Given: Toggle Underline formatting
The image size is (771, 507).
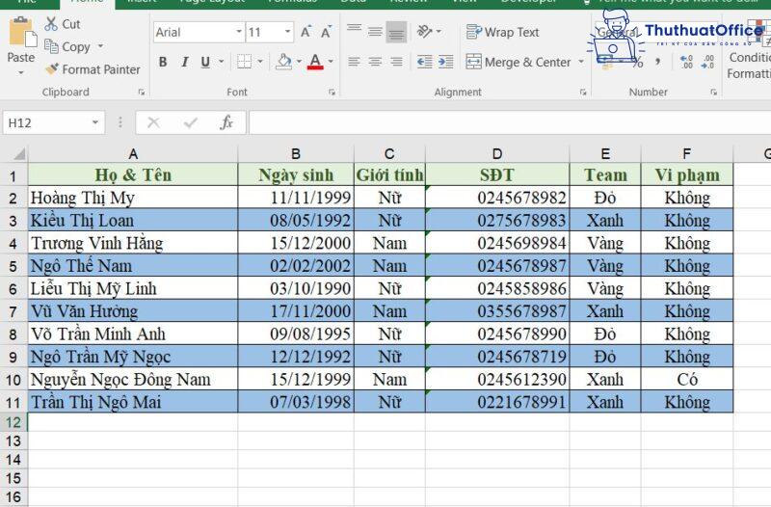Looking at the screenshot, I should pyautogui.click(x=205, y=62).
